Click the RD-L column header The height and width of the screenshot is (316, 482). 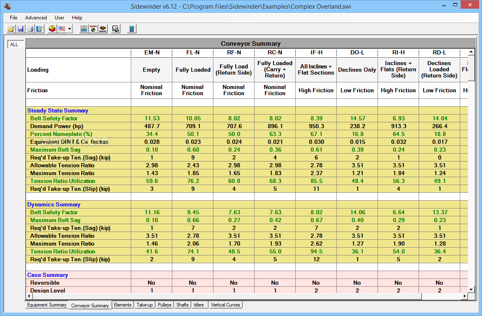[440, 53]
